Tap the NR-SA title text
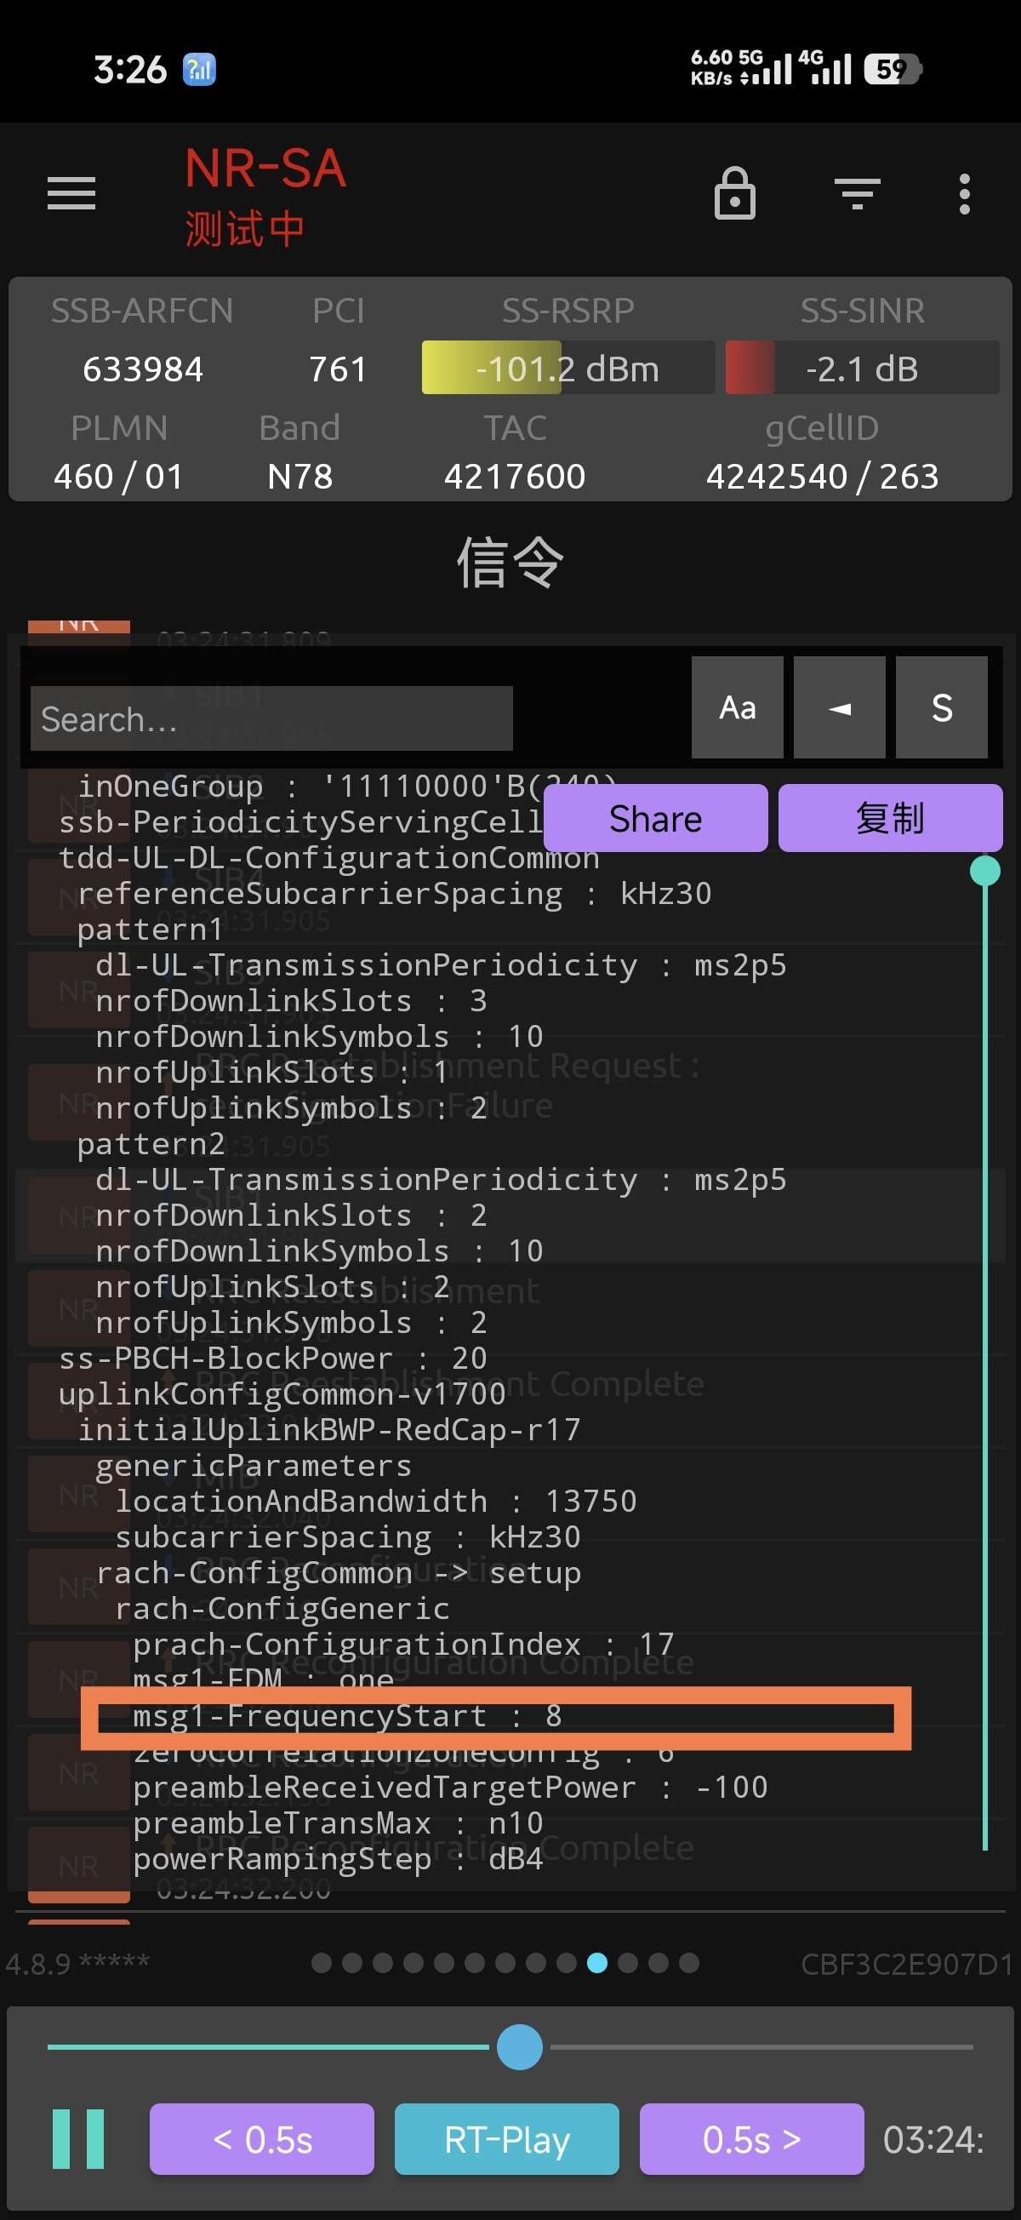Viewport: 1021px width, 2220px height. click(x=265, y=168)
